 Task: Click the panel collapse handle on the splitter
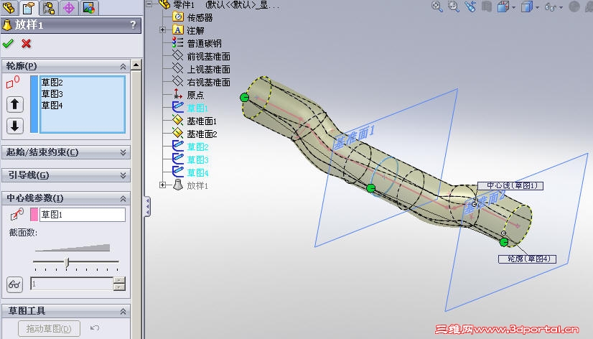(x=147, y=207)
